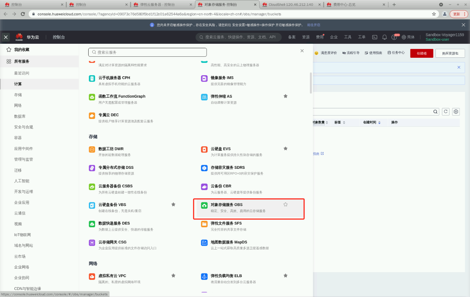Open 数据快递服务 DES icon
The image size is (470, 297).
[x=92, y=224]
